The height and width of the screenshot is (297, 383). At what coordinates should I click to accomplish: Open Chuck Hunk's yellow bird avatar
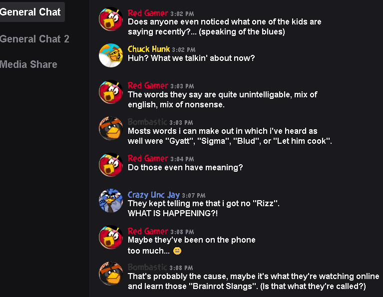click(111, 55)
